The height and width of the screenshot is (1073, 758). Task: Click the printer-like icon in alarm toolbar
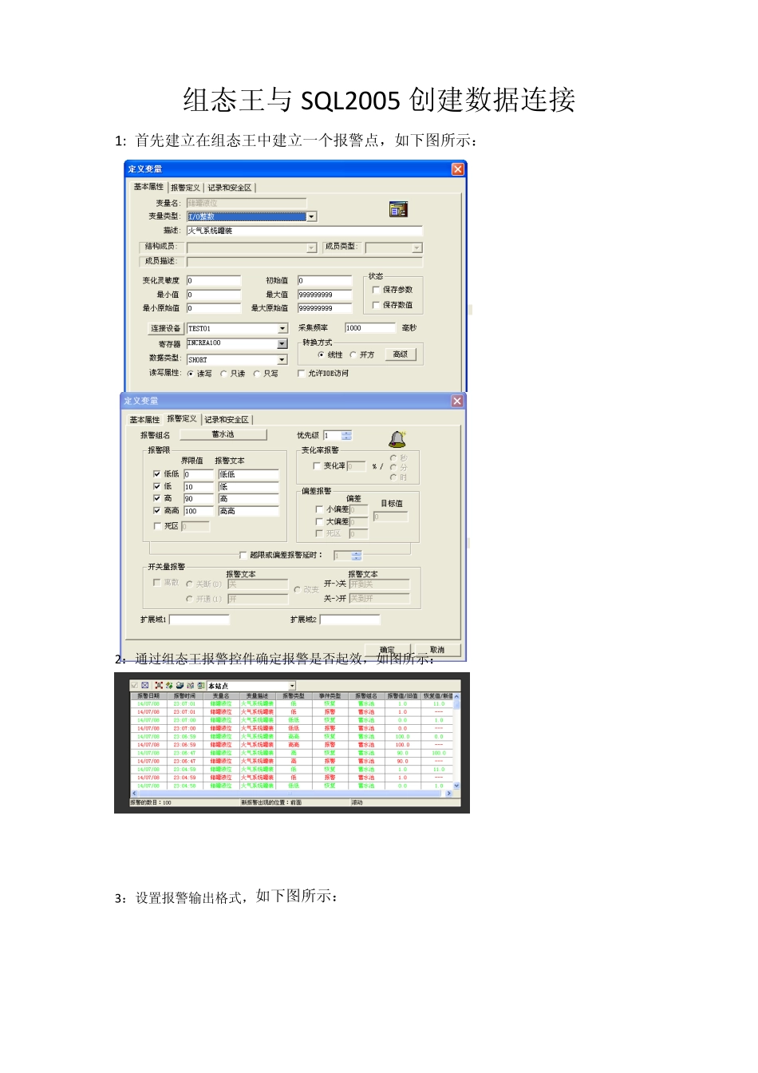pyautogui.click(x=180, y=685)
